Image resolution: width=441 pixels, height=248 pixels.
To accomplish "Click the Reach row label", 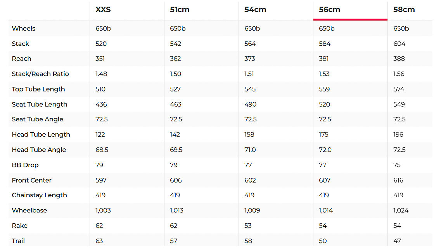I will pos(22,59).
